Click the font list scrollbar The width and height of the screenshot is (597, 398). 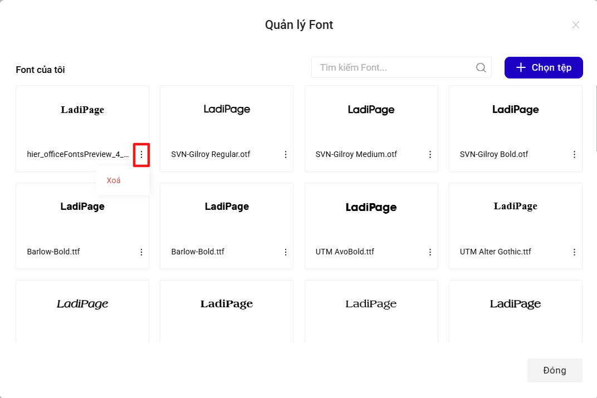click(x=595, y=119)
